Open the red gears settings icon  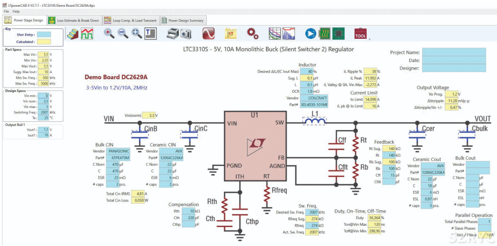click(x=252, y=33)
